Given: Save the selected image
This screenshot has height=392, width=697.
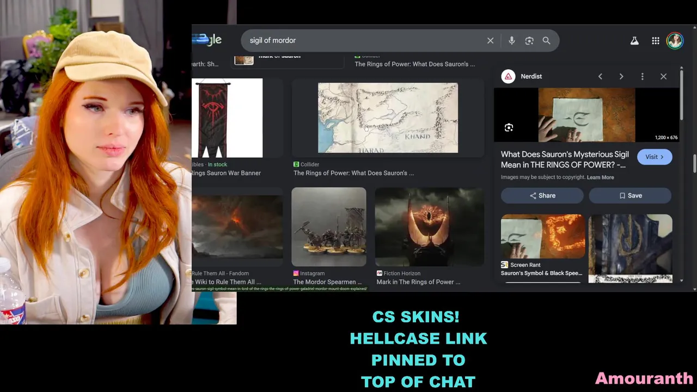Looking at the screenshot, I should point(630,195).
